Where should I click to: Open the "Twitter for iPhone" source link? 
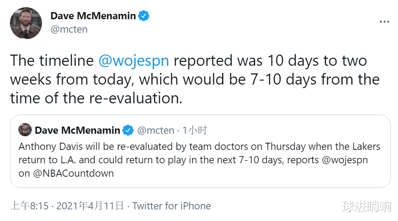pos(171,206)
